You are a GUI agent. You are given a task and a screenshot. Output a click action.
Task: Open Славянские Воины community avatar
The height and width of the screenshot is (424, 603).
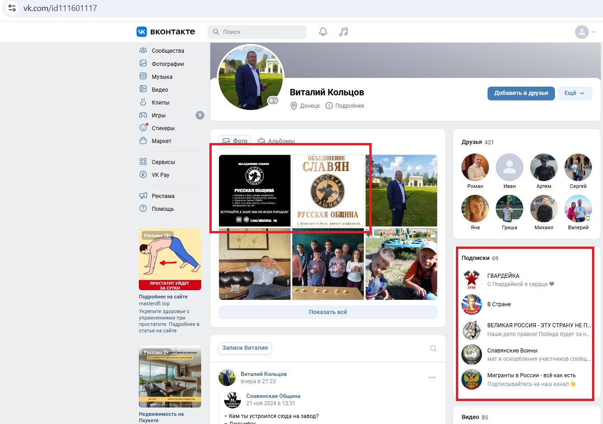[x=471, y=354]
